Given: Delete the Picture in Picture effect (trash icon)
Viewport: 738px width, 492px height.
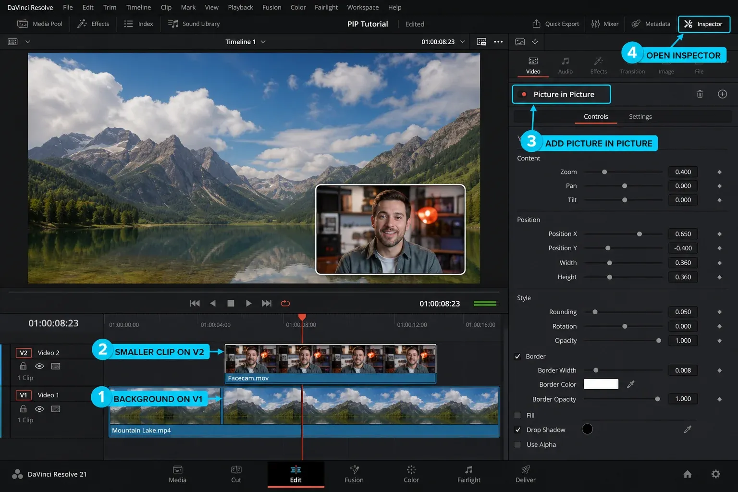Looking at the screenshot, I should tap(700, 94).
